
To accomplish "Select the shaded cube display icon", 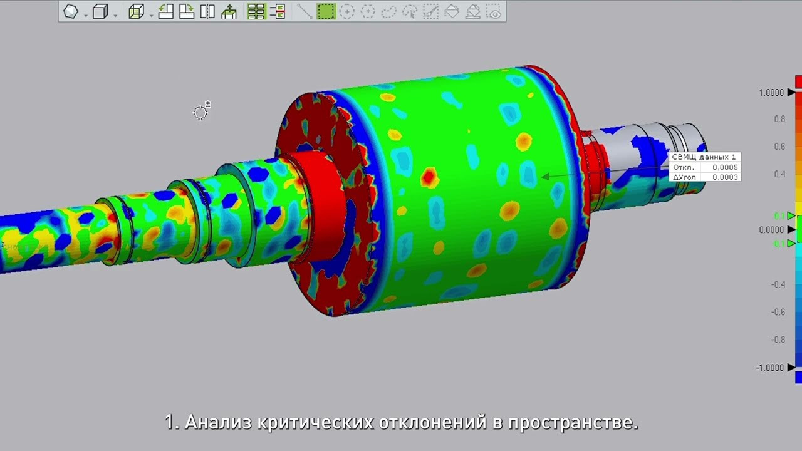I will coord(100,11).
